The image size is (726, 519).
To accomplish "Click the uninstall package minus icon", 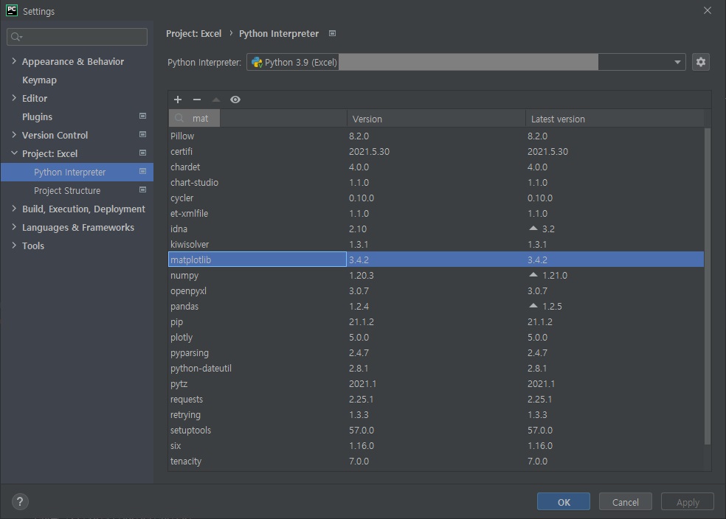I will (x=197, y=100).
